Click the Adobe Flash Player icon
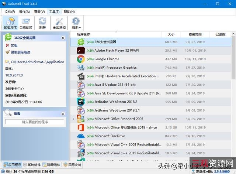 click(81, 51)
